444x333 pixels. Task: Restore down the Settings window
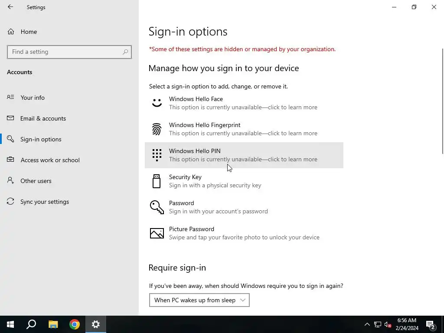coord(414,7)
